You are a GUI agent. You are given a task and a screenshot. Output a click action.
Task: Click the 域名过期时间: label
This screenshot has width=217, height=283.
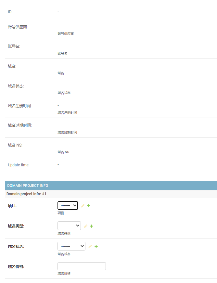pos(19,125)
